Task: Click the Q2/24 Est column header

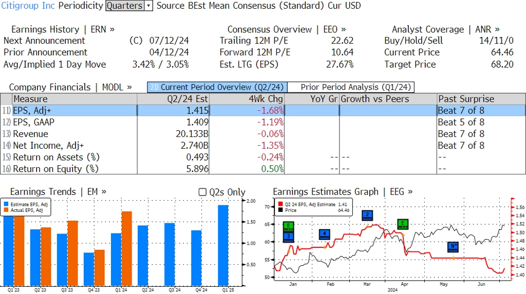Action: coord(173,99)
